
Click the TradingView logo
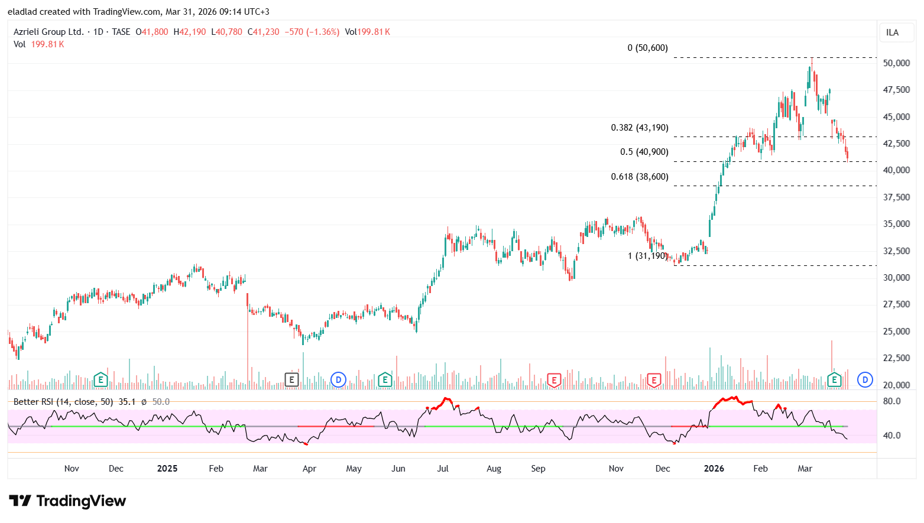[x=67, y=501]
